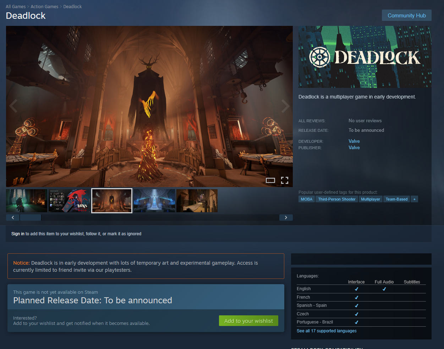Click thumbnail strip left scroll arrow
The width and height of the screenshot is (444, 349).
(13, 218)
